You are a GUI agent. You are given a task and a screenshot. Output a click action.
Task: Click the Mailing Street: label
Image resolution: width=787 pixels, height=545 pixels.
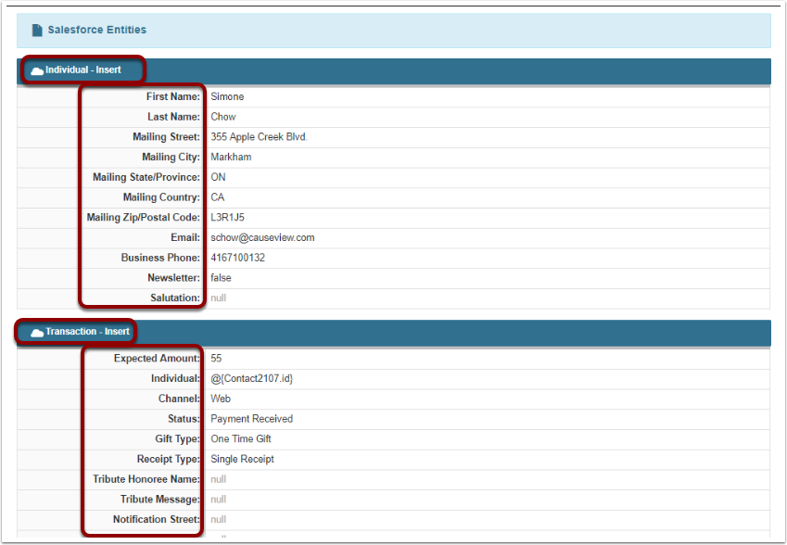tap(166, 137)
